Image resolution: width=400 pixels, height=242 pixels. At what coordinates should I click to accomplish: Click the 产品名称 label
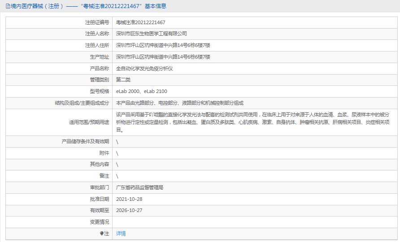point(100,68)
